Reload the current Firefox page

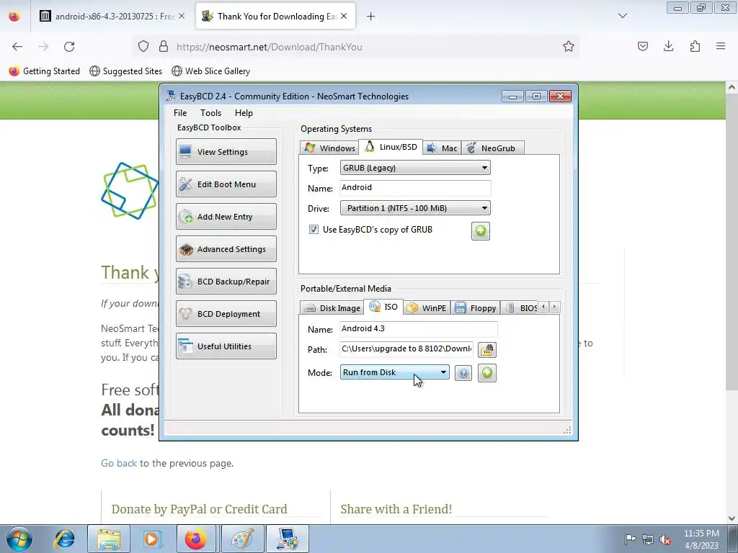pos(69,47)
